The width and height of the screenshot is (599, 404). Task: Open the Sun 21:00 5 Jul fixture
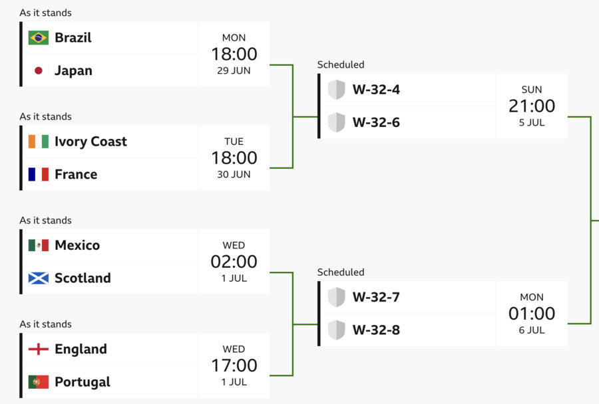coord(531,106)
